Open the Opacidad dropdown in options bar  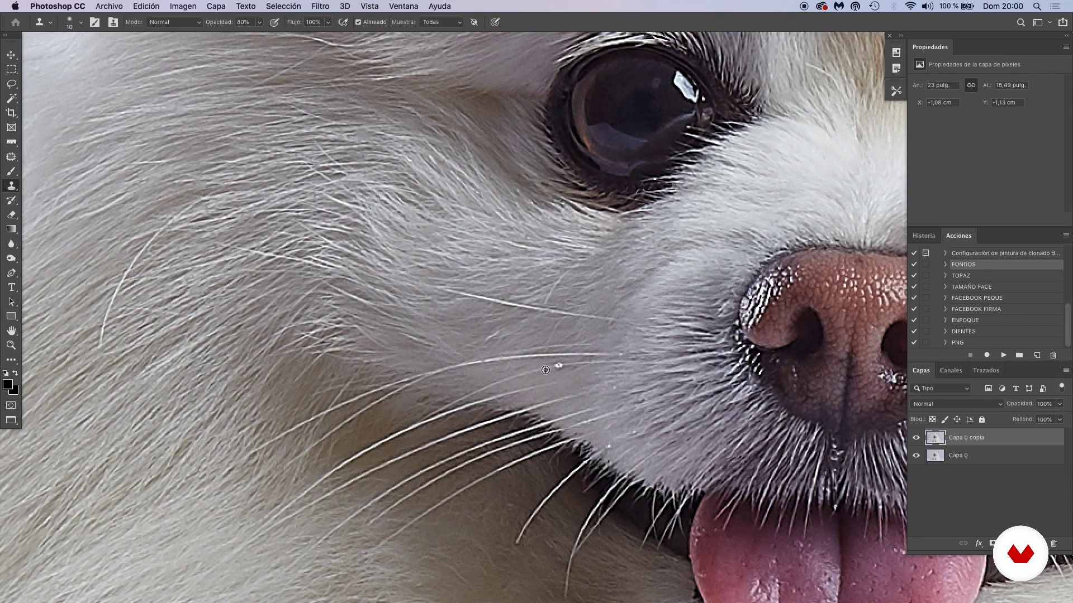pyautogui.click(x=259, y=22)
